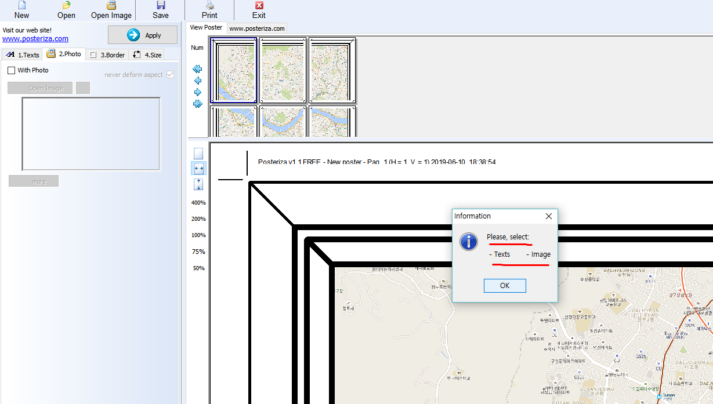Image resolution: width=713 pixels, height=404 pixels.
Task: Select second poster page thumbnail in top row
Action: tap(283, 71)
